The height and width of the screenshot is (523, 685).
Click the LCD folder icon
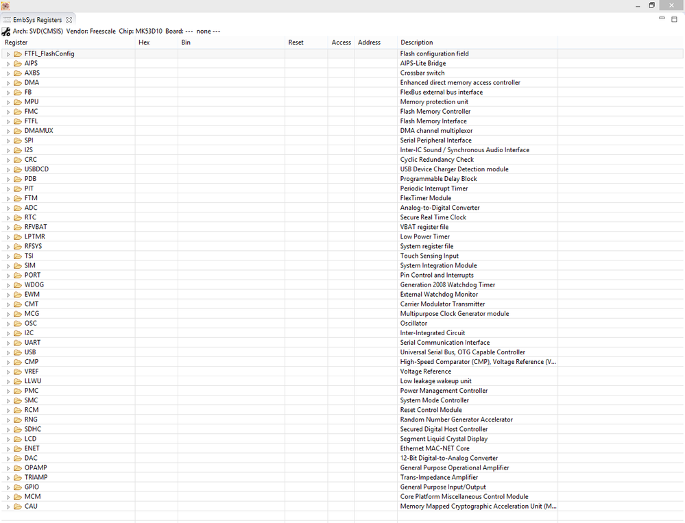tap(17, 439)
